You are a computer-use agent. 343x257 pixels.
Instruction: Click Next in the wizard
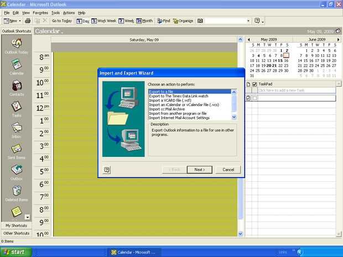[x=200, y=170]
